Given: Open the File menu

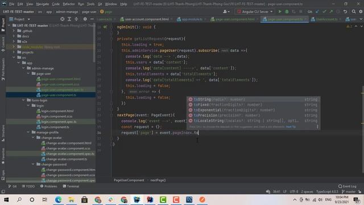Looking at the screenshot, I should click(x=11, y=4).
